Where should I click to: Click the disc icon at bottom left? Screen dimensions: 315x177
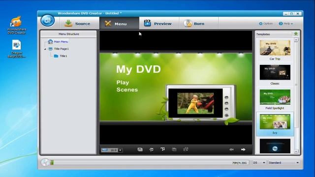[45, 163]
